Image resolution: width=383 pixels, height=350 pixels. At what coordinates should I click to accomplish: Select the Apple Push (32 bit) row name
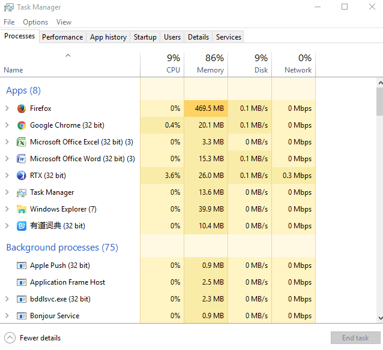coord(60,265)
